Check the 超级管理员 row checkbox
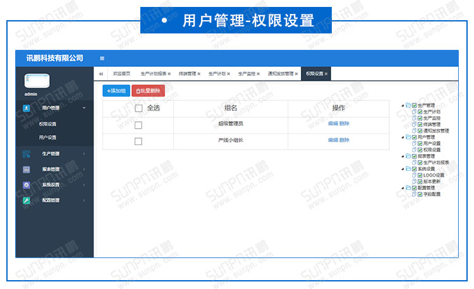 click(x=138, y=125)
